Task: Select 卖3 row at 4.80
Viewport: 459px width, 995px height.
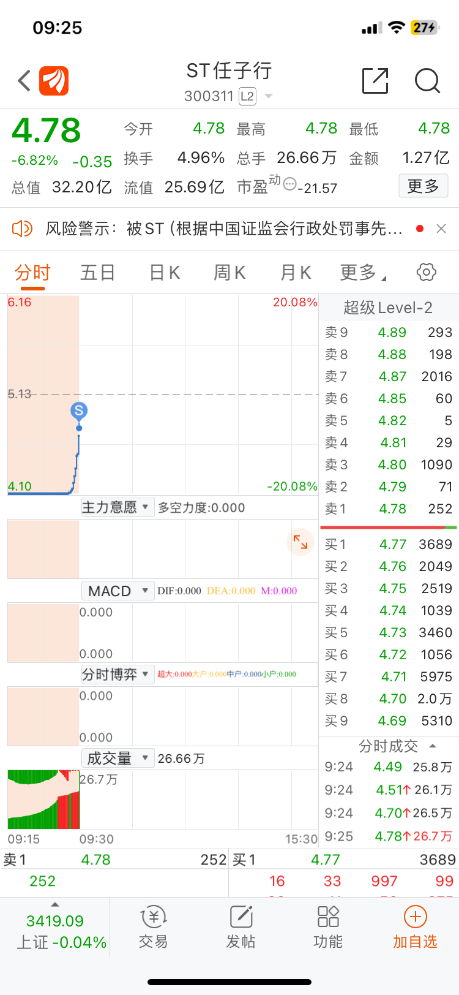Action: coord(389,464)
